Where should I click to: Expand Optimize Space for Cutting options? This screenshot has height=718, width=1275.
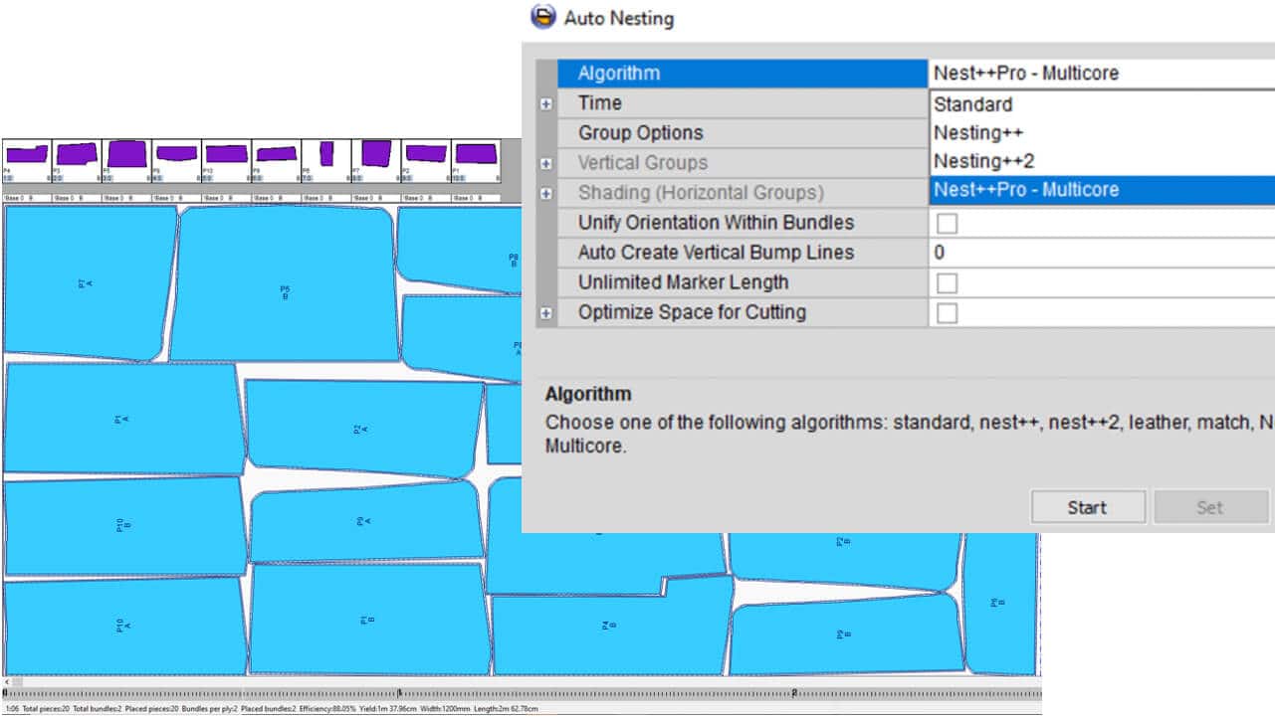545,312
